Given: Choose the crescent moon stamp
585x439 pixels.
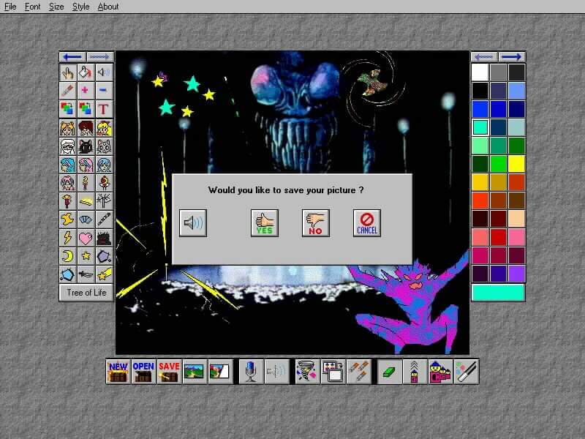Looking at the screenshot, I should [x=67, y=256].
